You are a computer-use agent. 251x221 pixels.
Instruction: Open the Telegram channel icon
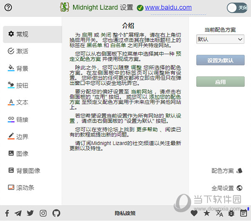click(x=18, y=213)
